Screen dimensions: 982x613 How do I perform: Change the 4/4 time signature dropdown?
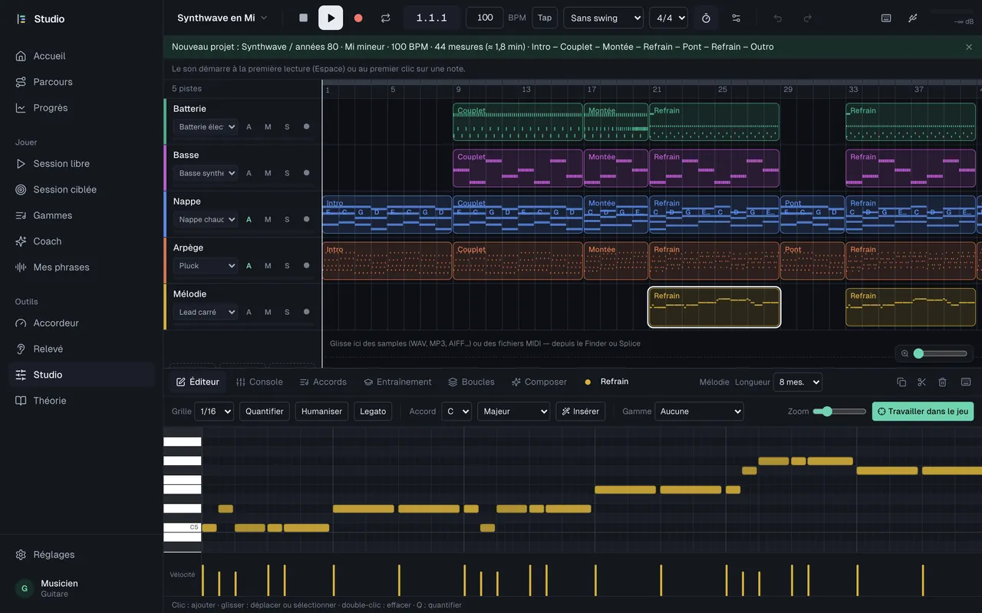point(668,18)
